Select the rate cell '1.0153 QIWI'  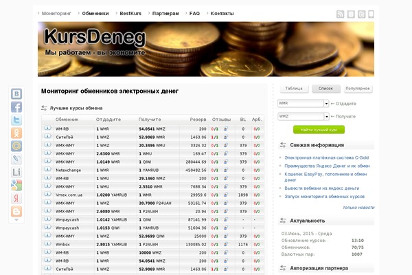[x=108, y=228]
